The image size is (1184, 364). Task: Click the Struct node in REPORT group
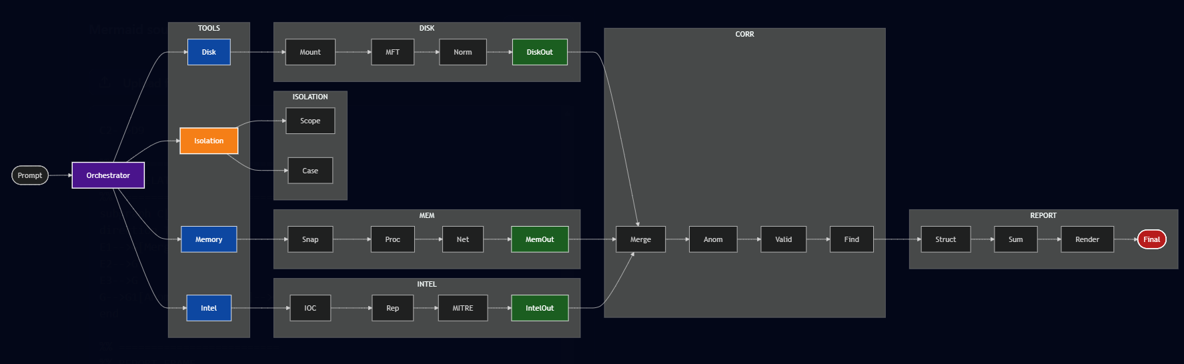click(946, 239)
